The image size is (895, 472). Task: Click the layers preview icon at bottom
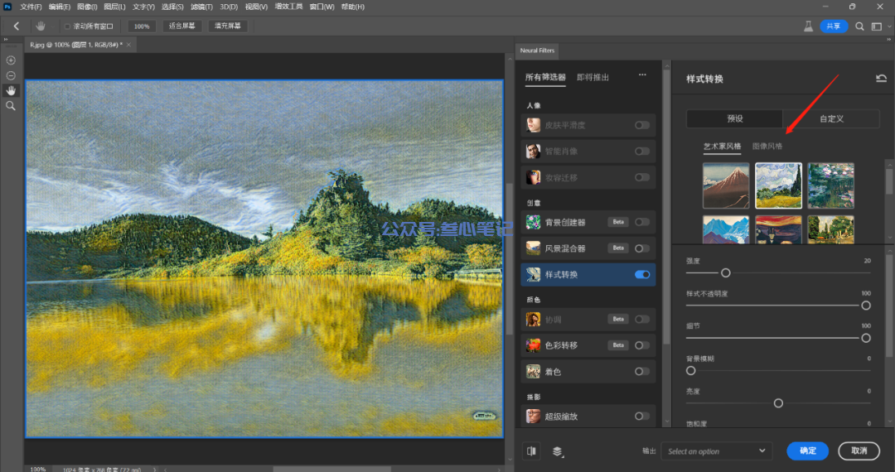click(558, 451)
